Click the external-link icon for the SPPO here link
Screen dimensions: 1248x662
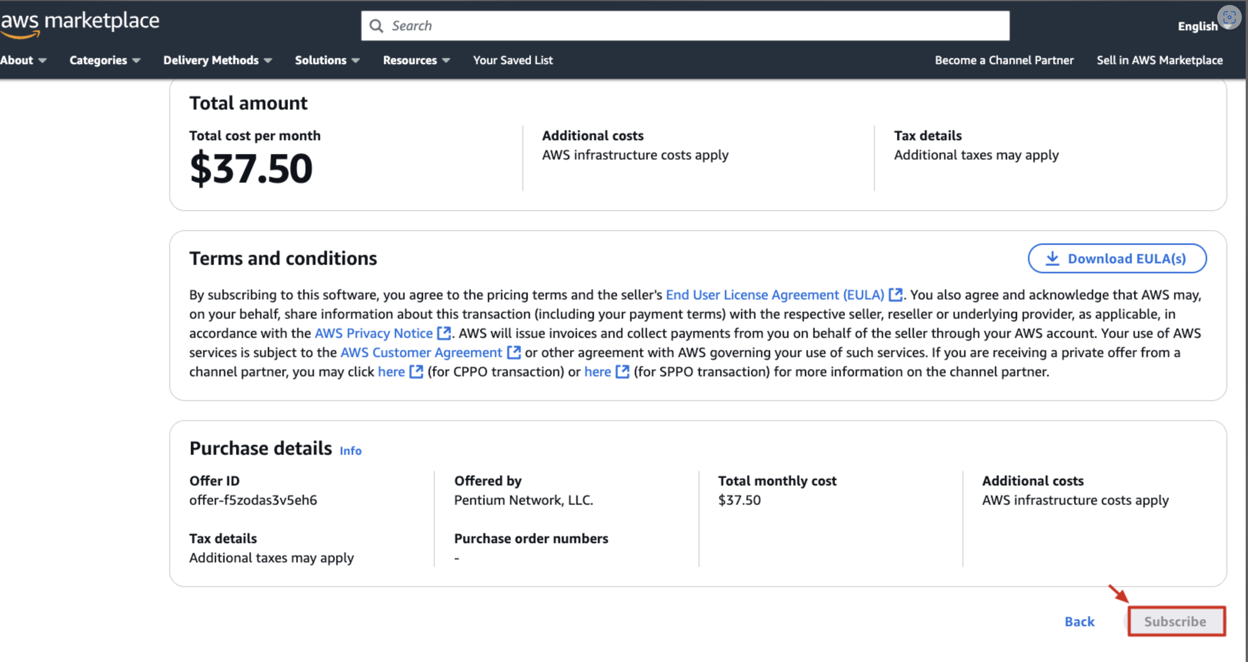[x=622, y=372]
